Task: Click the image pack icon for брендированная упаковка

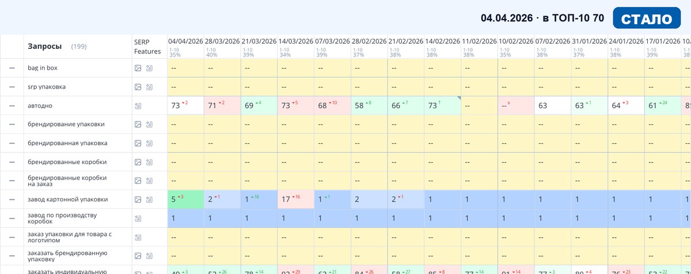Action: click(138, 143)
